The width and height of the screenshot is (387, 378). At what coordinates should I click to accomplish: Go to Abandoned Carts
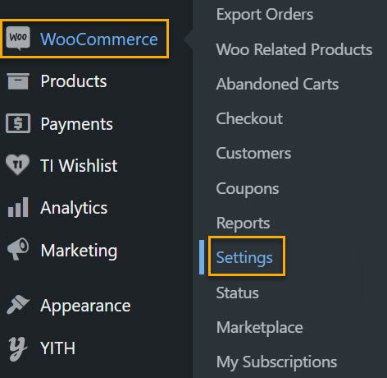click(277, 84)
